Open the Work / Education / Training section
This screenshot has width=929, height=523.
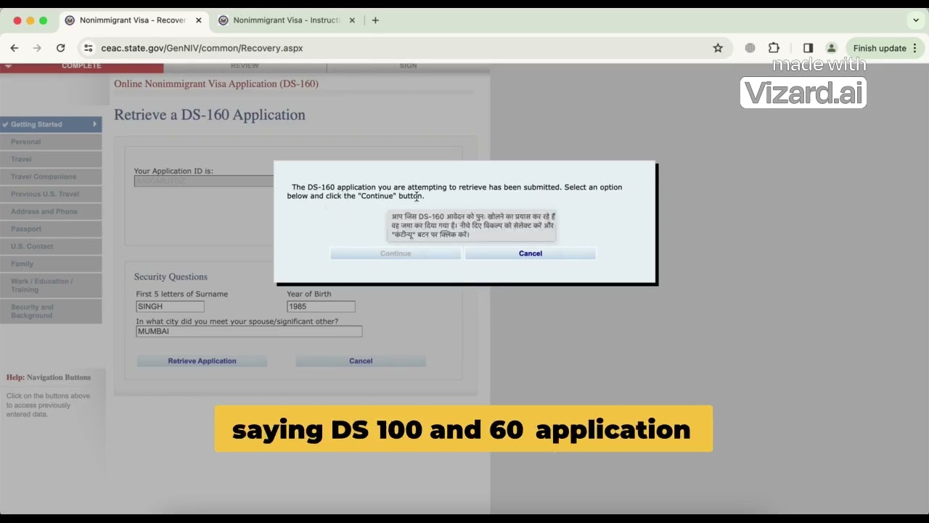pos(51,285)
